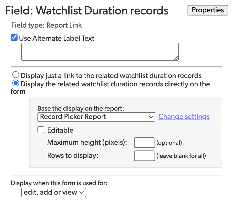Click the Editable label text
Screen dimensions: 242x208
point(60,130)
